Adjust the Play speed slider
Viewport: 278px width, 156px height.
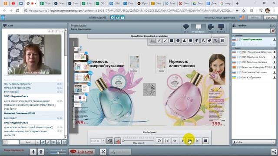pos(138,140)
